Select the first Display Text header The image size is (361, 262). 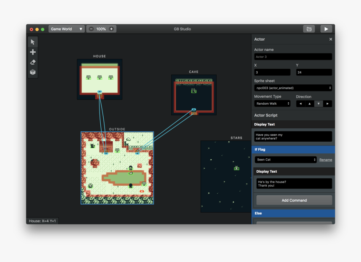click(x=293, y=125)
